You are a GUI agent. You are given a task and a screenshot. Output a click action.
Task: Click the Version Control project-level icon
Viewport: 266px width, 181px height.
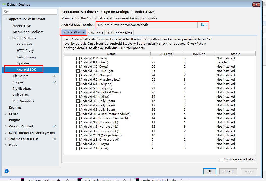pos(55,126)
